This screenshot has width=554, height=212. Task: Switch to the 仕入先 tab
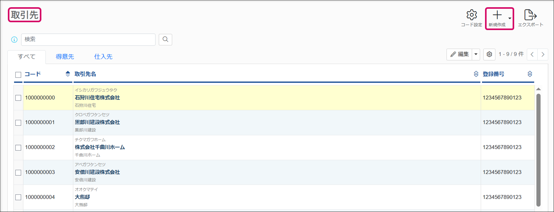tap(103, 57)
